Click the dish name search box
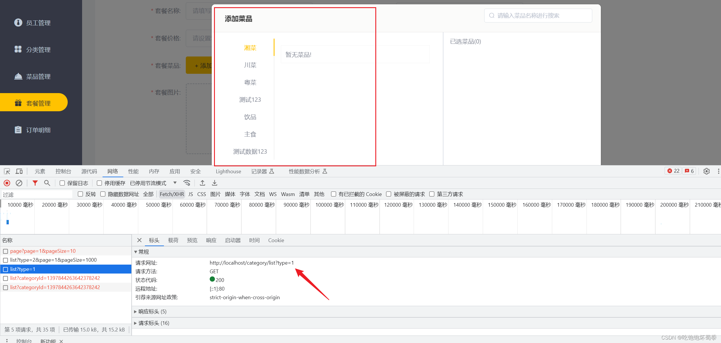This screenshot has height=343, width=721. tap(538, 15)
